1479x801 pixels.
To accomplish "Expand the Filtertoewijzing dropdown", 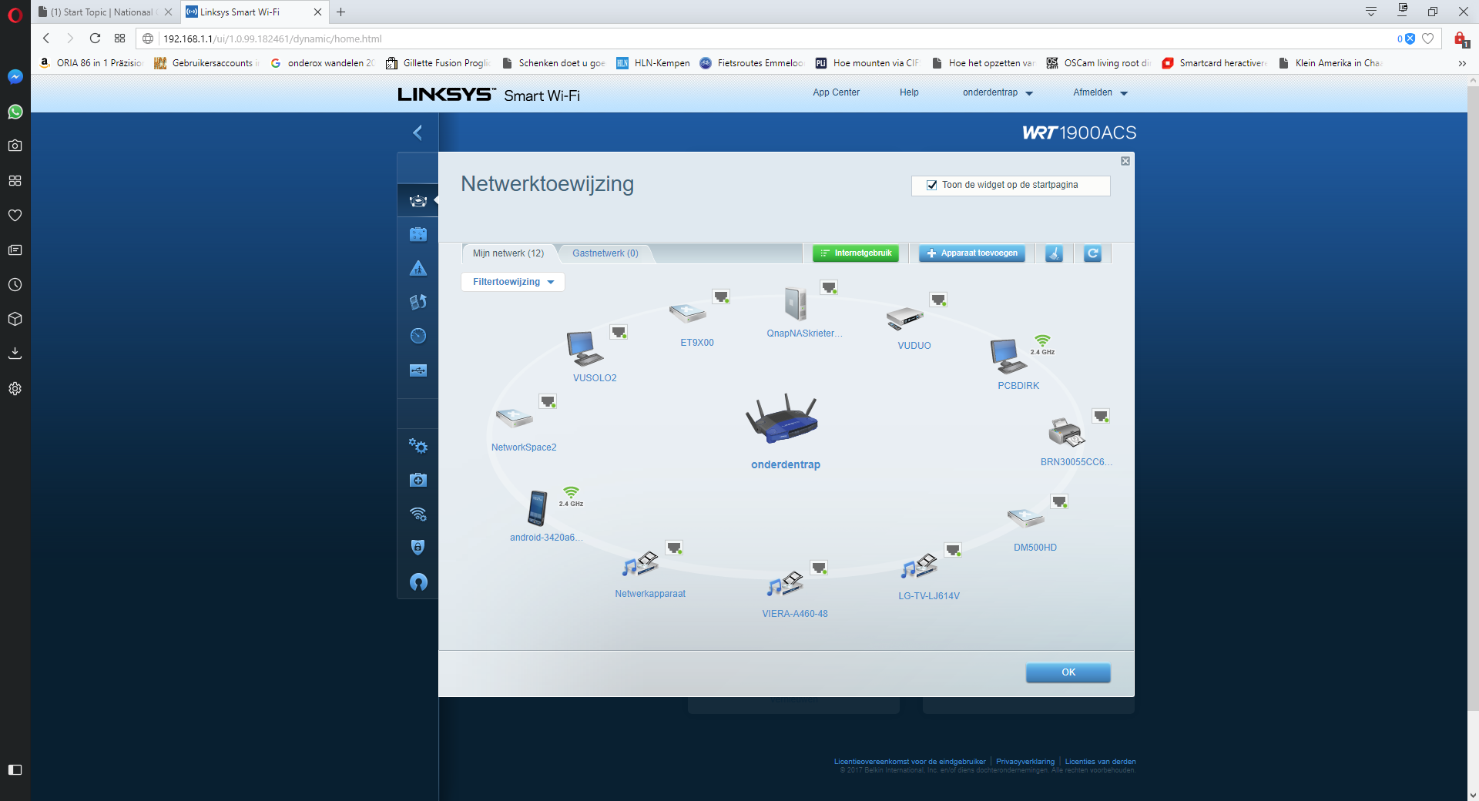I will (x=513, y=282).
